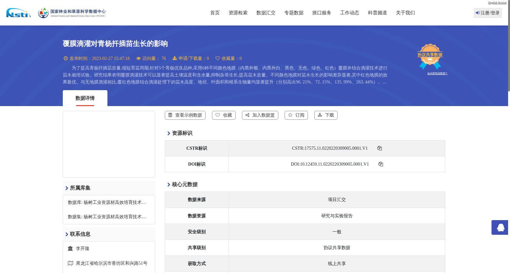Open 如何获取该数据 help link
The image size is (510, 273).
(437, 74)
